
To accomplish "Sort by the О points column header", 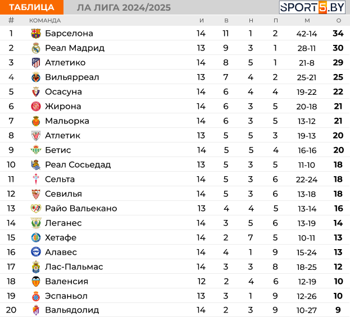I will point(339,21).
